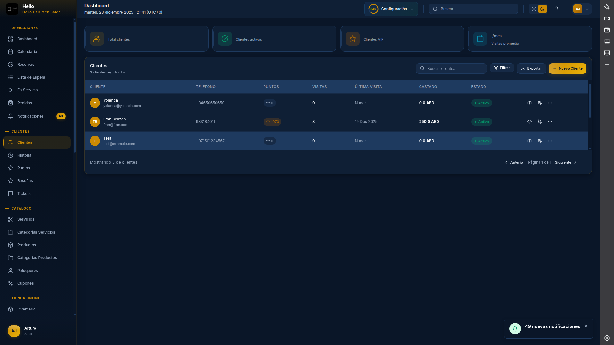Image resolution: width=614 pixels, height=345 pixels.
Task: Open the AJ user account dropdown
Action: coord(582,9)
